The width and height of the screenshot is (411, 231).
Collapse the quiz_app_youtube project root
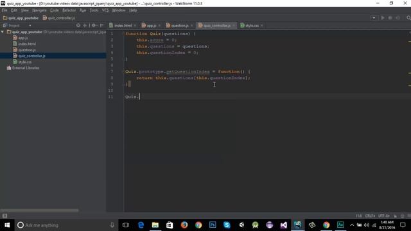tap(3, 32)
